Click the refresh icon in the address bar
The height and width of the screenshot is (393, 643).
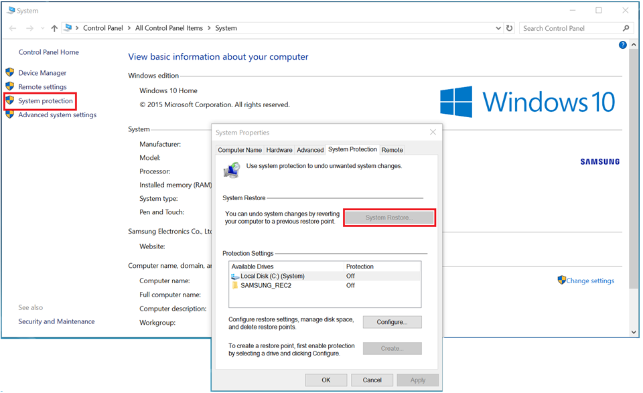point(509,28)
